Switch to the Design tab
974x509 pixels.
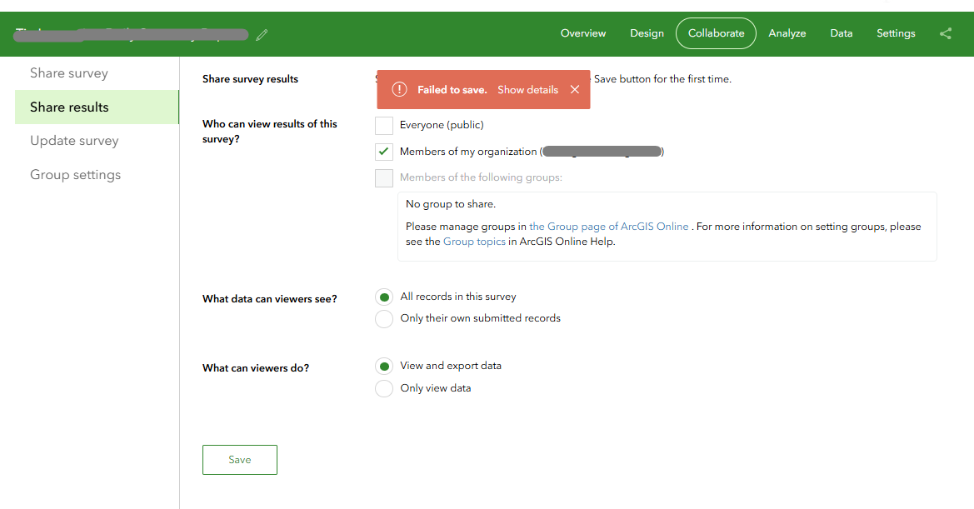click(x=647, y=33)
